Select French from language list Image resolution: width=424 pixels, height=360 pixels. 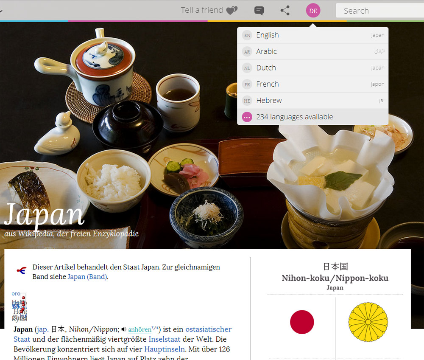tap(312, 84)
